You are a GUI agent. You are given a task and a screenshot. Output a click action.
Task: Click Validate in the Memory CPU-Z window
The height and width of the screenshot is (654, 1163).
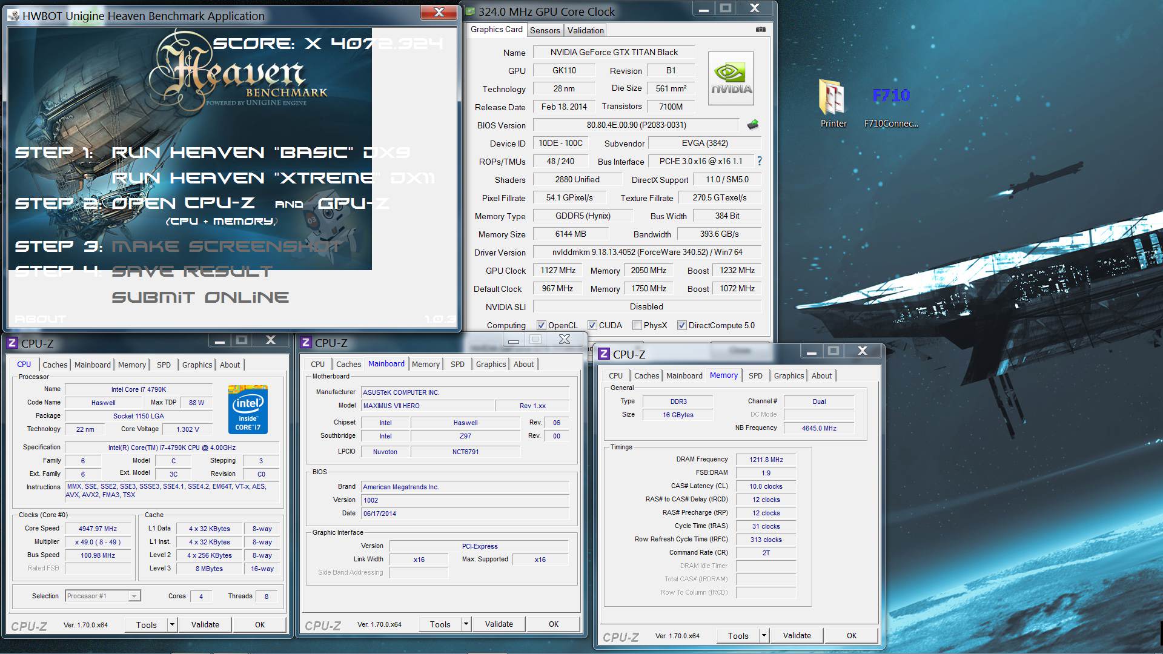[797, 635]
